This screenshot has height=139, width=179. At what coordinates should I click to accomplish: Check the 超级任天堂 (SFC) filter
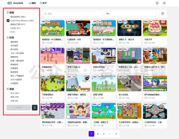8,24
